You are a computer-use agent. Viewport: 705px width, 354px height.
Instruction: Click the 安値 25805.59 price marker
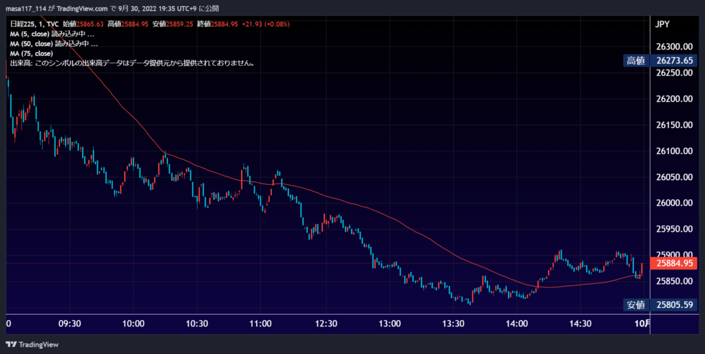660,305
